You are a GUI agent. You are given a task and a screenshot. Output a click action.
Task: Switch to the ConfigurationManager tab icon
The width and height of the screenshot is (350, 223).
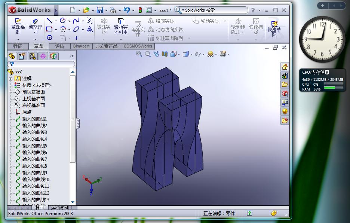coord(33,56)
